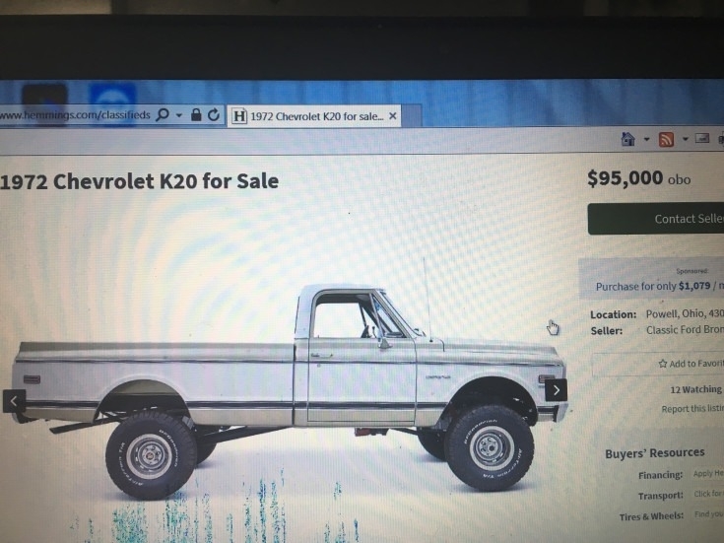The height and width of the screenshot is (543, 724).
Task: Expand RSS feeds dropdown arrow
Action: pyautogui.click(x=686, y=139)
